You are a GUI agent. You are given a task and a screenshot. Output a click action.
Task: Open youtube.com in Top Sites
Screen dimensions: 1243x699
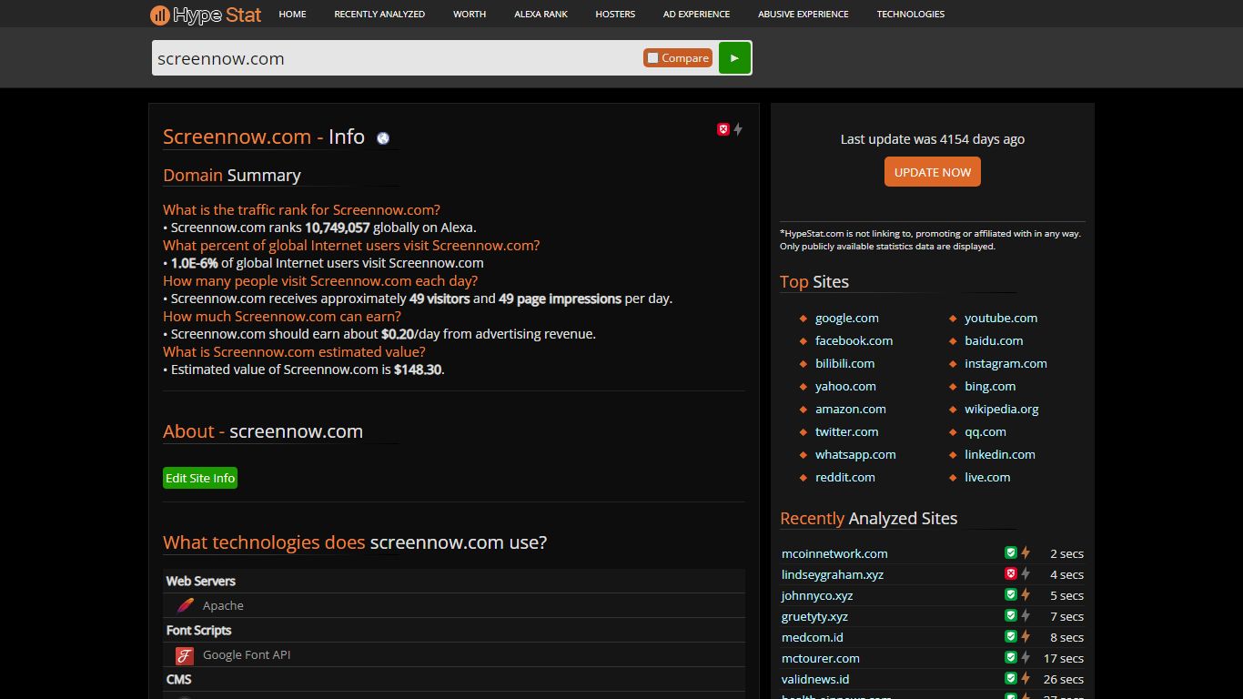1001,318
